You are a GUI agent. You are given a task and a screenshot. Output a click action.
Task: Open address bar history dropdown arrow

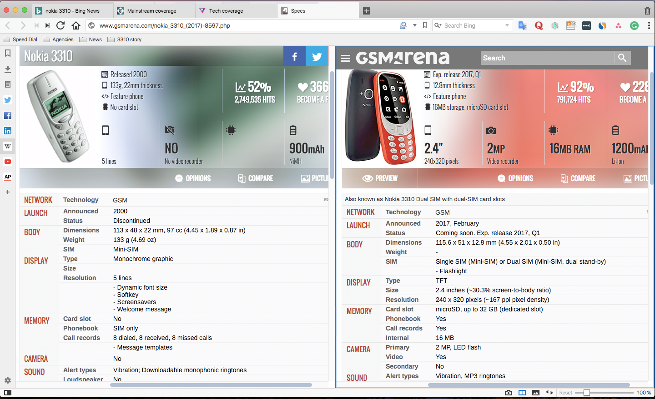tap(415, 25)
